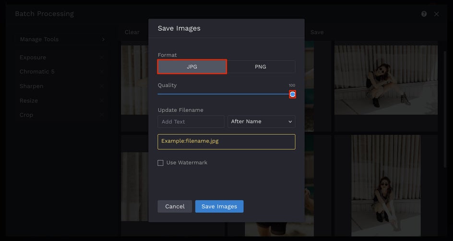Remove the Sharpen tool with its X

[x=102, y=86]
